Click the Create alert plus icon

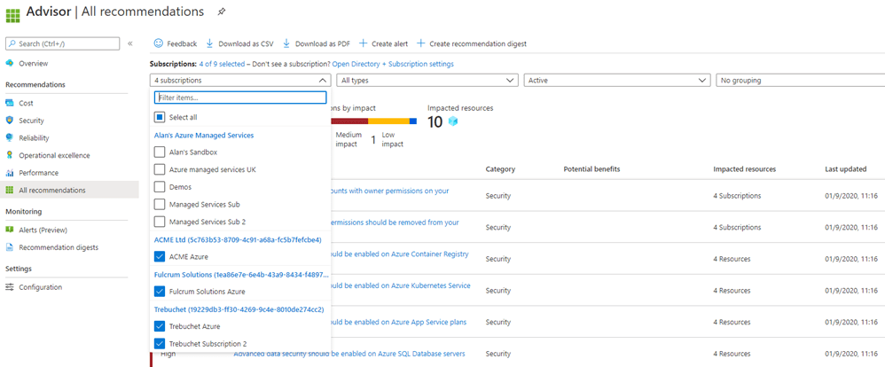coord(363,43)
